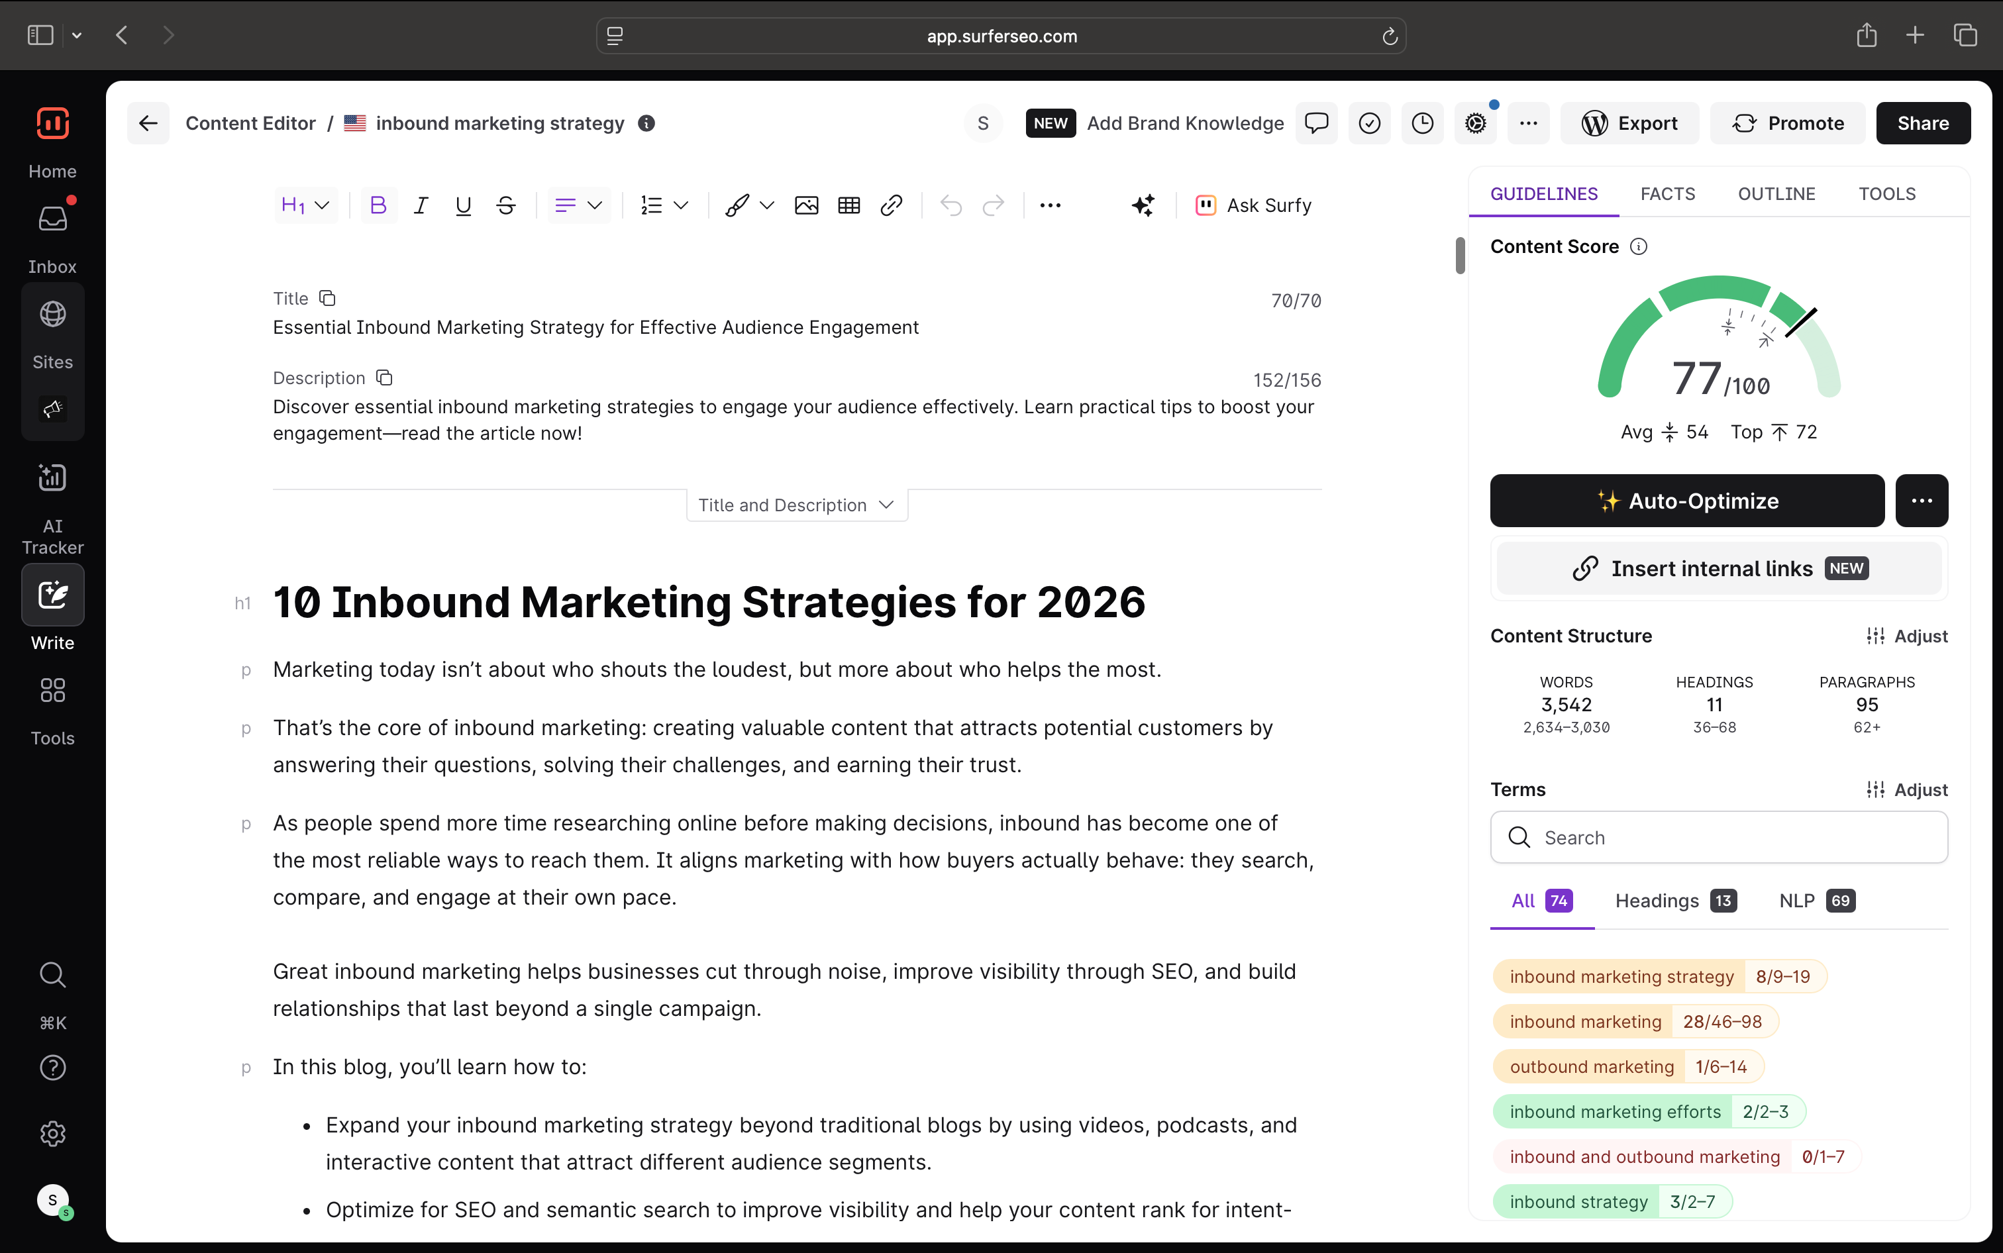Viewport: 2003px width, 1253px height.
Task: Open the comments speech bubble icon
Action: click(x=1316, y=123)
